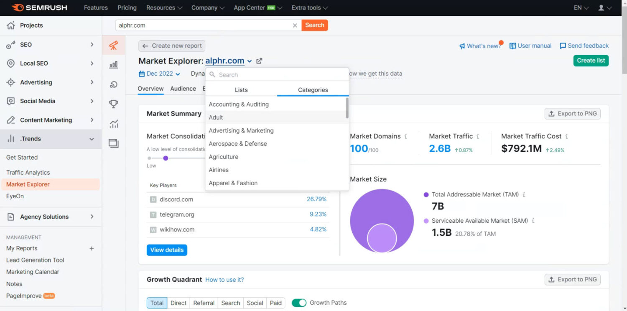Click the Market Traffic info icon

click(478, 136)
